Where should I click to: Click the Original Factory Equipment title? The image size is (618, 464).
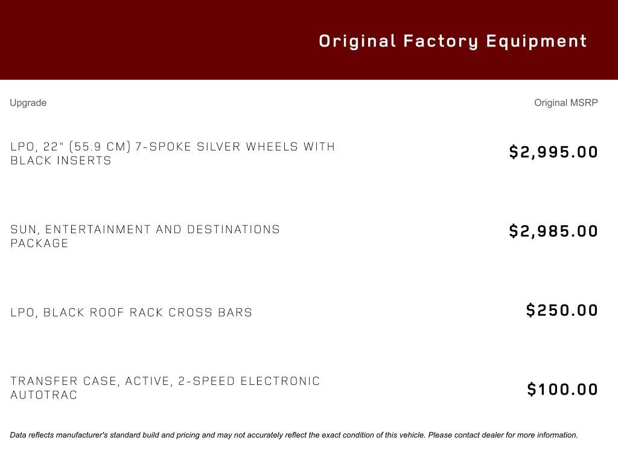(453, 41)
